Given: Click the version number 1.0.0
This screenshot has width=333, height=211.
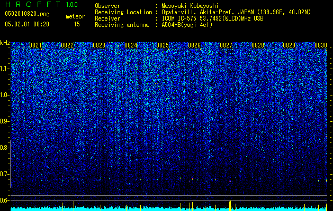Looking at the screenshot, I should pos(72,4).
